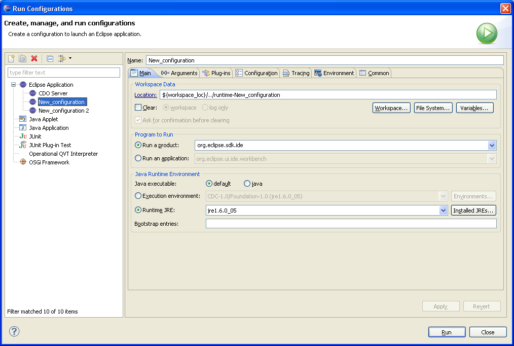Click the type filter text box
Screen dimensions: 514x346
pos(64,73)
